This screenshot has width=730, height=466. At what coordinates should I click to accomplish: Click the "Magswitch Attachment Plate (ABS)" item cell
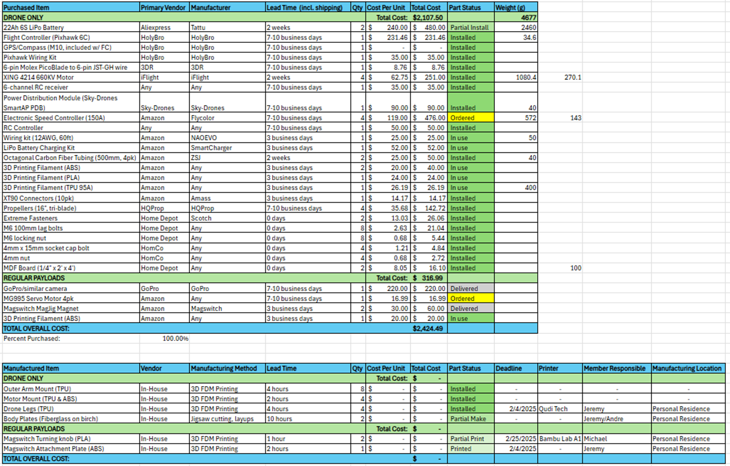(70, 449)
